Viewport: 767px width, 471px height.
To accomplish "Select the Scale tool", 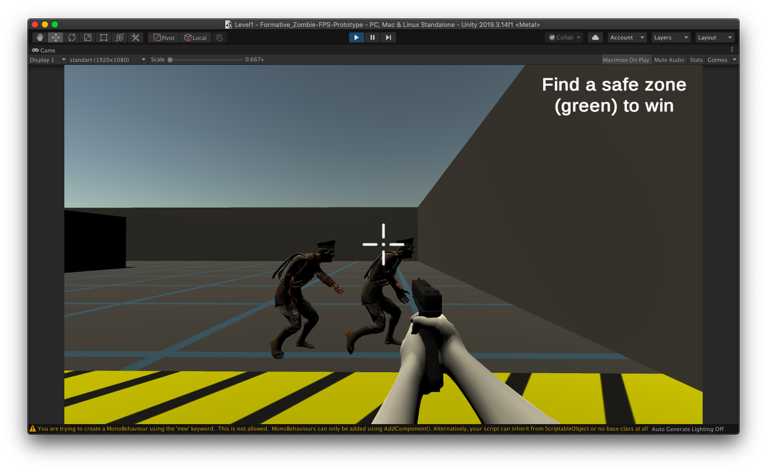I will [87, 37].
